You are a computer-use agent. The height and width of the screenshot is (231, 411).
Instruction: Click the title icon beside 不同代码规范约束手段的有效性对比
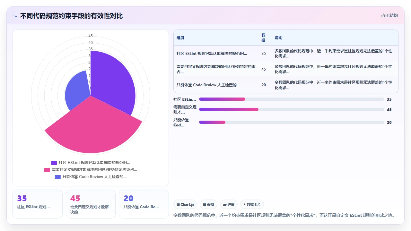(x=15, y=16)
